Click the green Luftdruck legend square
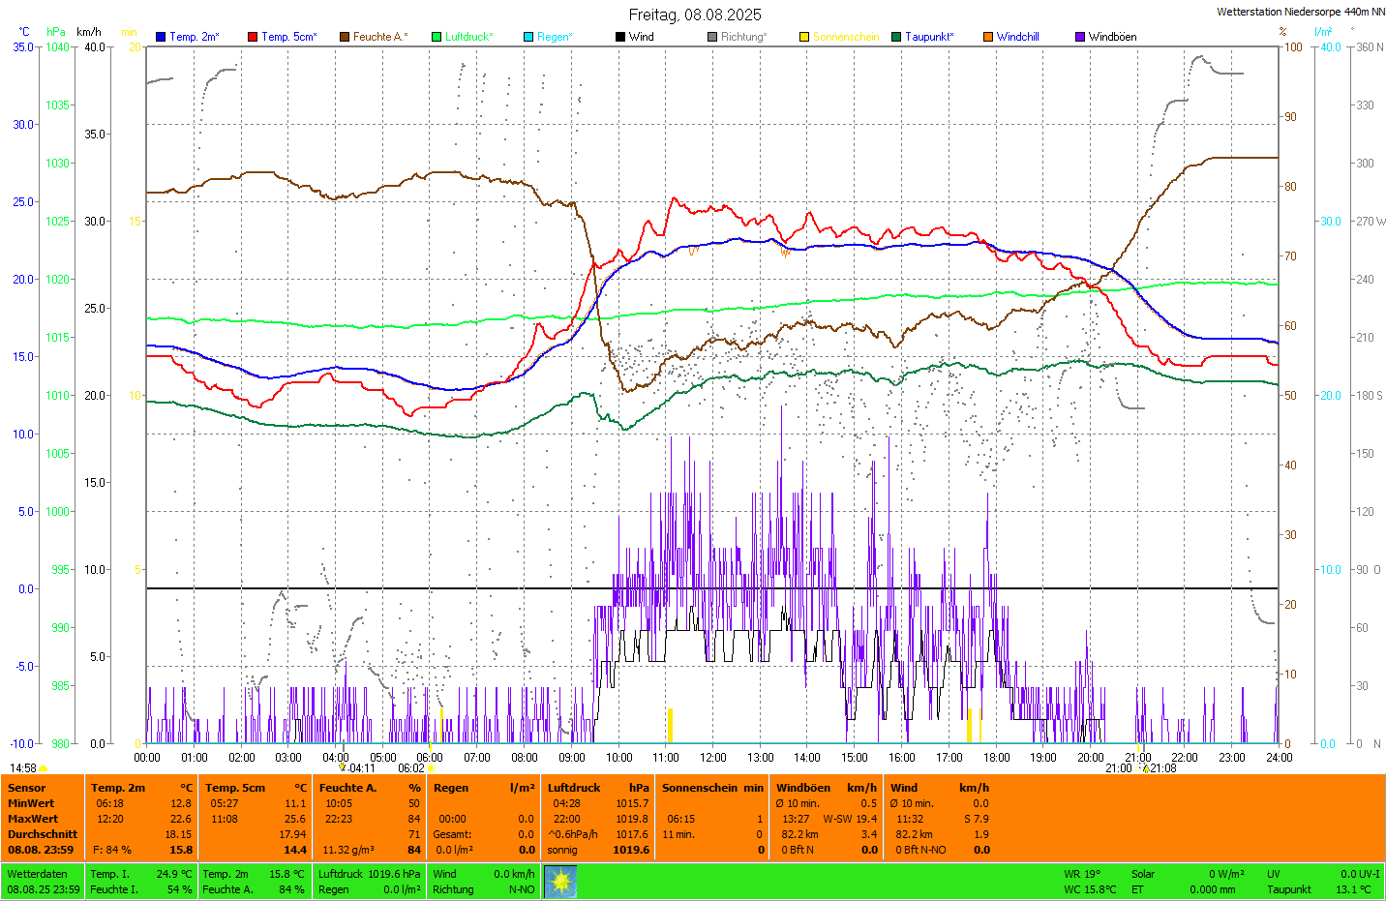1386x901 pixels. pyautogui.click(x=437, y=37)
